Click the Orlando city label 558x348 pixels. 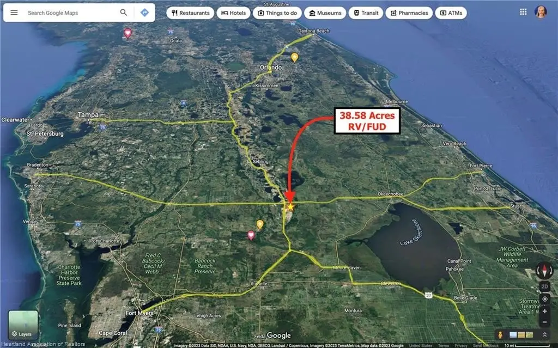pyautogui.click(x=271, y=67)
